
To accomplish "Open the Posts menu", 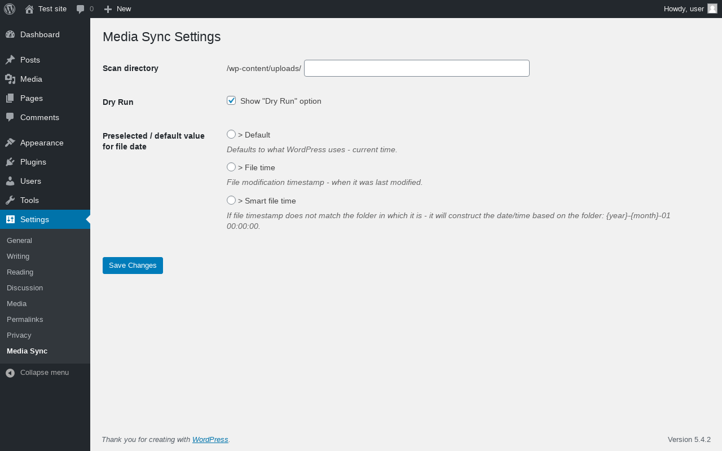I will click(x=45, y=60).
